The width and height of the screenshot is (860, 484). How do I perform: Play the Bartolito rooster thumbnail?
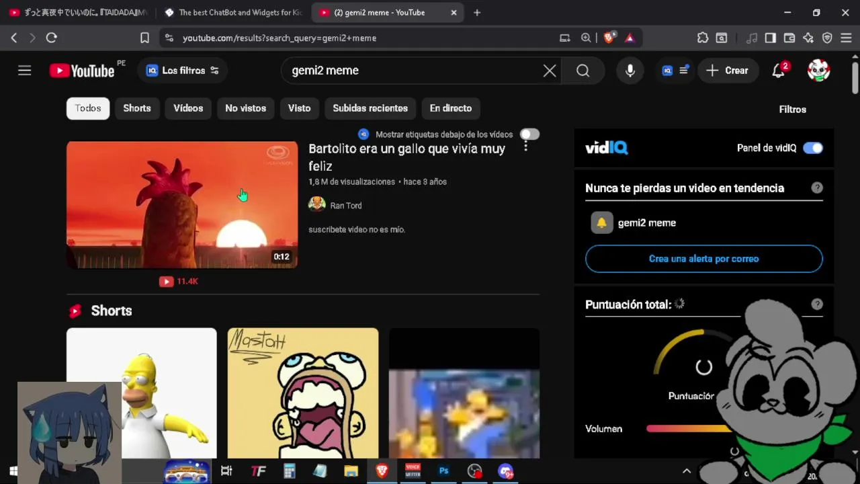(182, 204)
